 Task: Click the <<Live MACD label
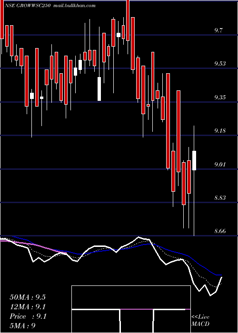point(200,321)
